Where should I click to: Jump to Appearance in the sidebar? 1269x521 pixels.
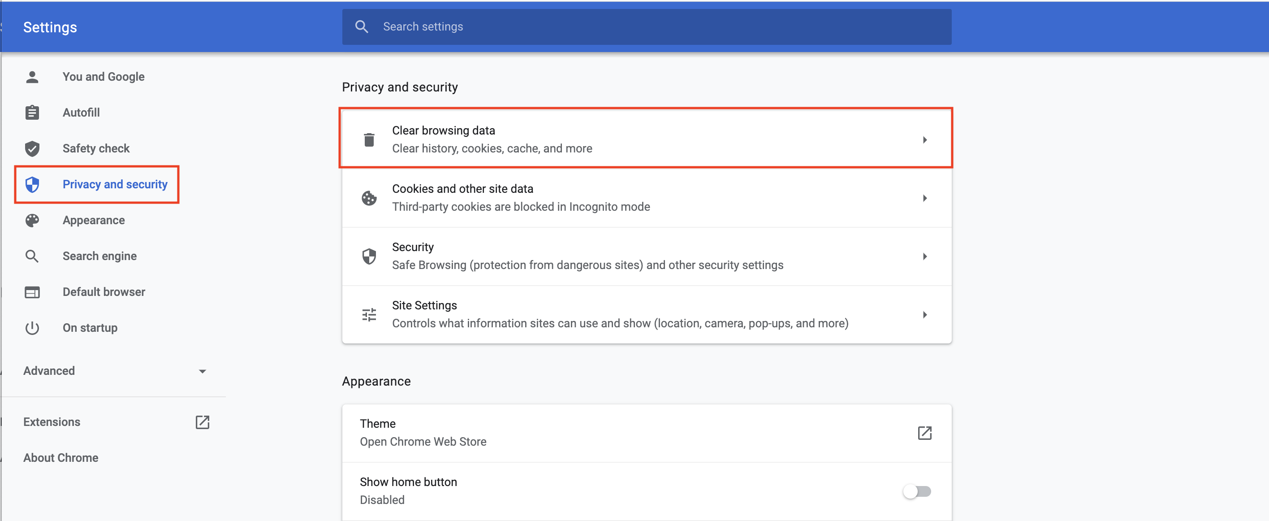click(x=94, y=220)
